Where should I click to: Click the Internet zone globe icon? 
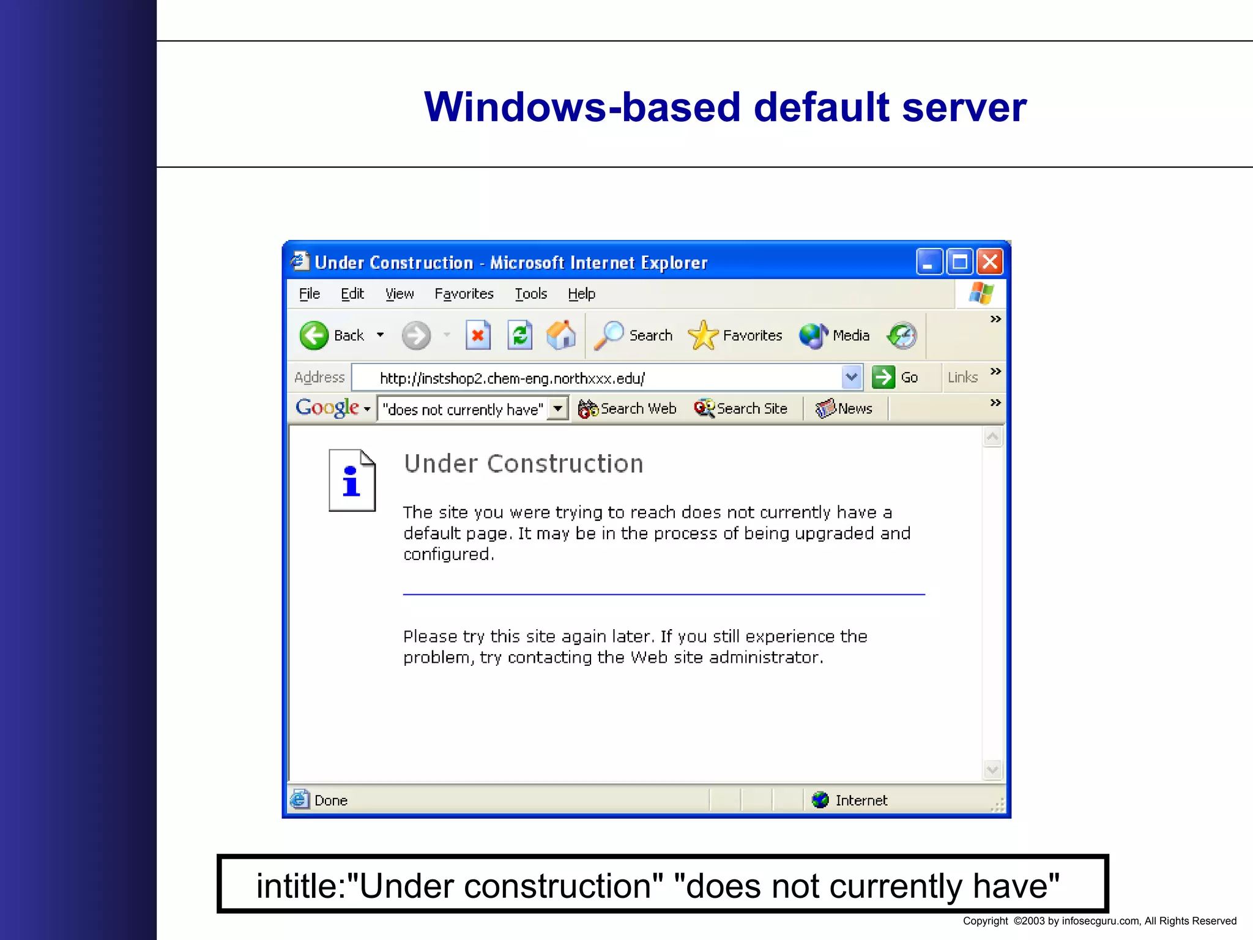(x=820, y=800)
